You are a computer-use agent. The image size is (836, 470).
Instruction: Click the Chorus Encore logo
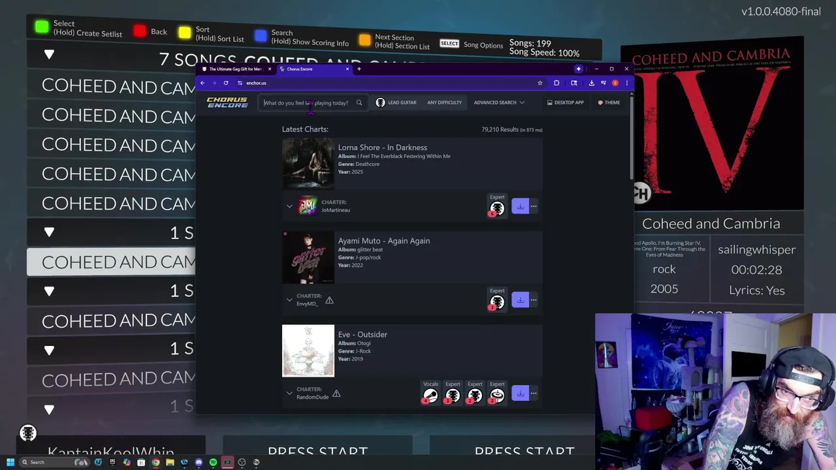pyautogui.click(x=227, y=102)
